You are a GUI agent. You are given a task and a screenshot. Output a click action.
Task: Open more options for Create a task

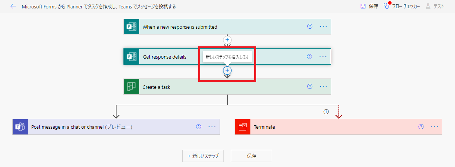pyautogui.click(x=323, y=87)
